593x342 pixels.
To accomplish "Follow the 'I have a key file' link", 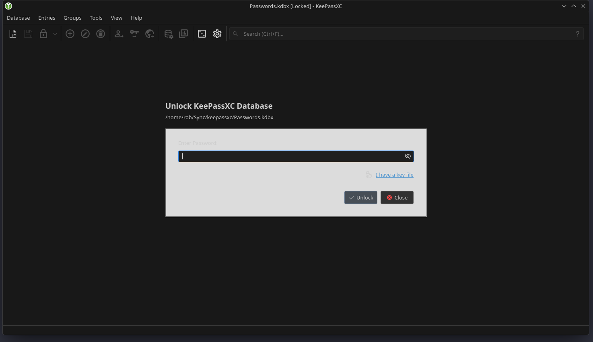I will pyautogui.click(x=394, y=175).
